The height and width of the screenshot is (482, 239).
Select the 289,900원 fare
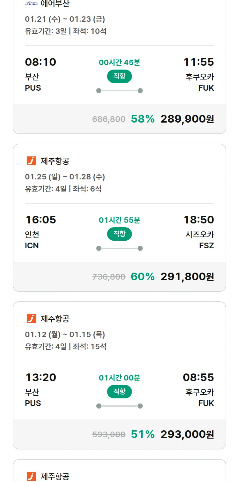click(187, 119)
